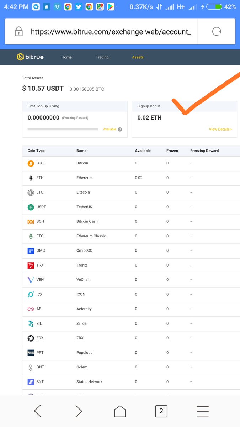Click the Status Network name cell
240x427 pixels.
tap(89, 382)
